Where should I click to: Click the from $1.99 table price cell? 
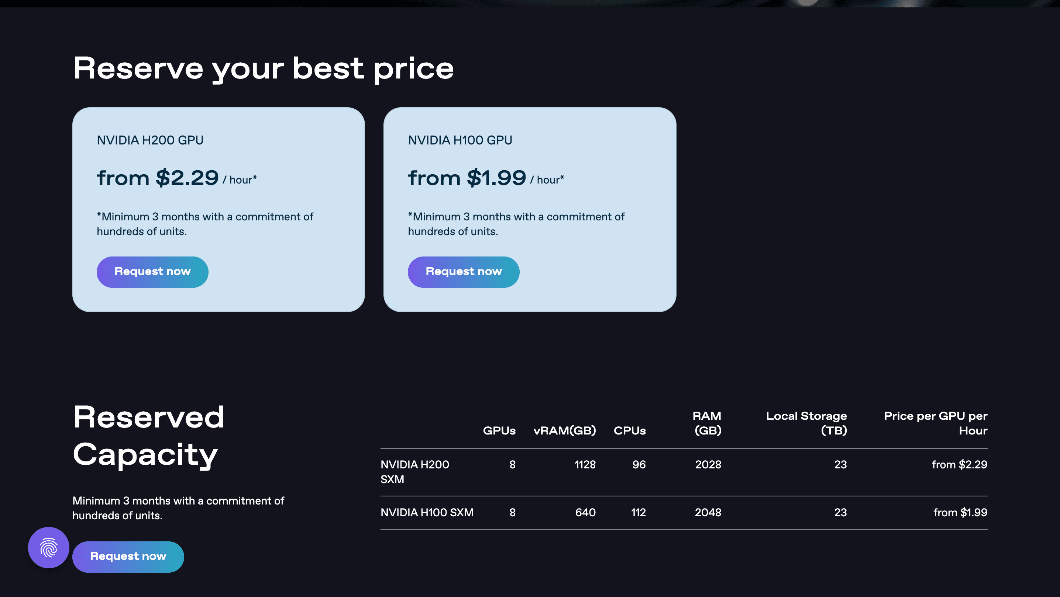960,512
